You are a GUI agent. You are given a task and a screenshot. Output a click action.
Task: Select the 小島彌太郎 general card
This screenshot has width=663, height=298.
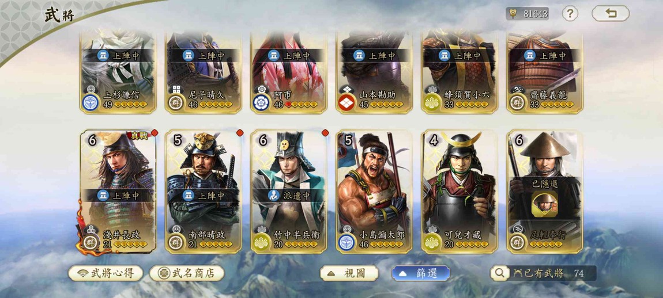pyautogui.click(x=374, y=191)
